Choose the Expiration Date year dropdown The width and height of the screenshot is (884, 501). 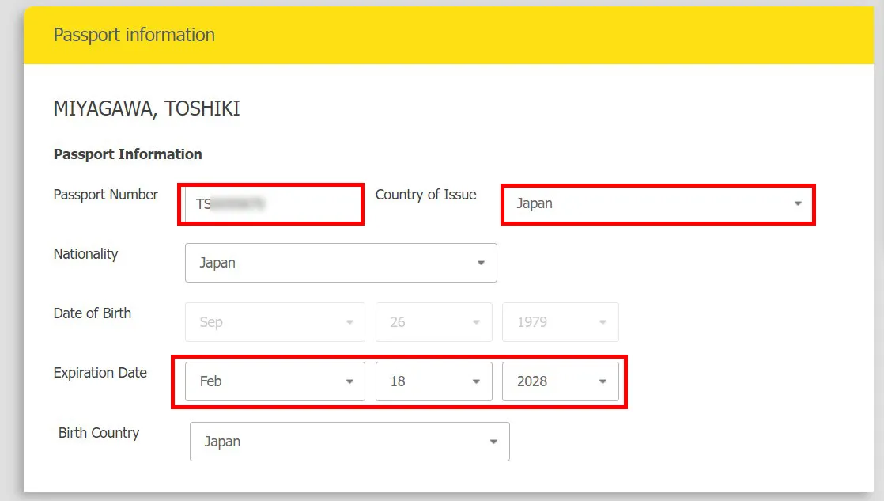pyautogui.click(x=560, y=381)
